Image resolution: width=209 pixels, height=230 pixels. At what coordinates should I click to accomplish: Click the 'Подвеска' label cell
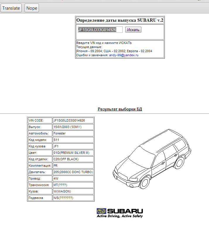tap(40, 198)
